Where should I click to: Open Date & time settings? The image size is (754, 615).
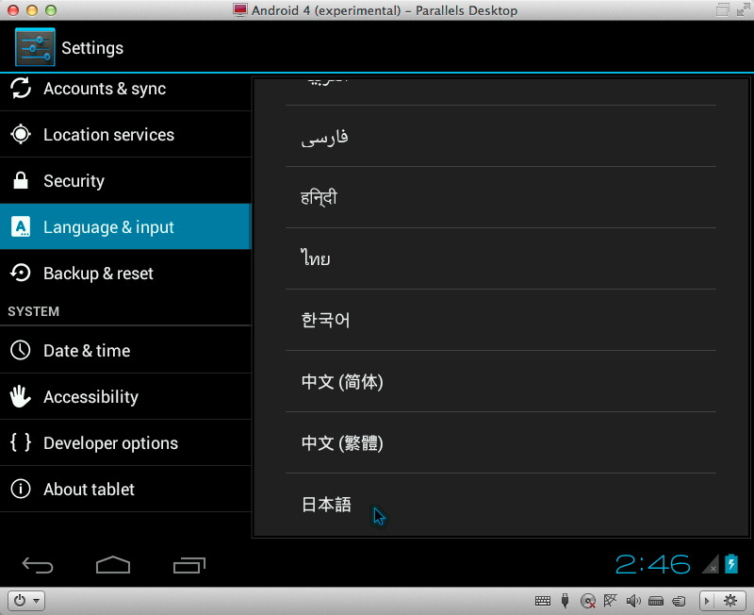pyautogui.click(x=126, y=350)
